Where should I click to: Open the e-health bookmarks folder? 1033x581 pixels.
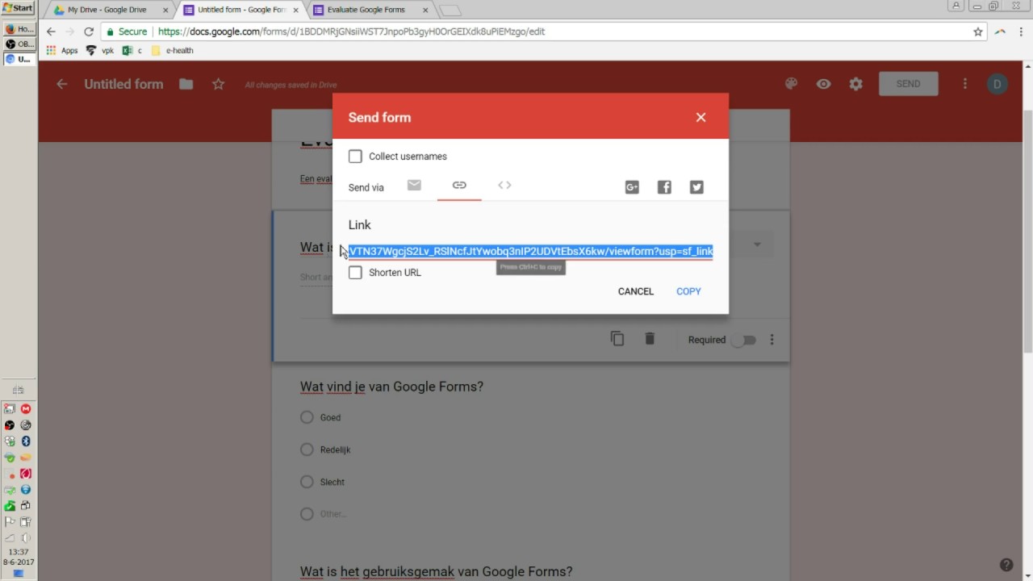[x=172, y=50]
